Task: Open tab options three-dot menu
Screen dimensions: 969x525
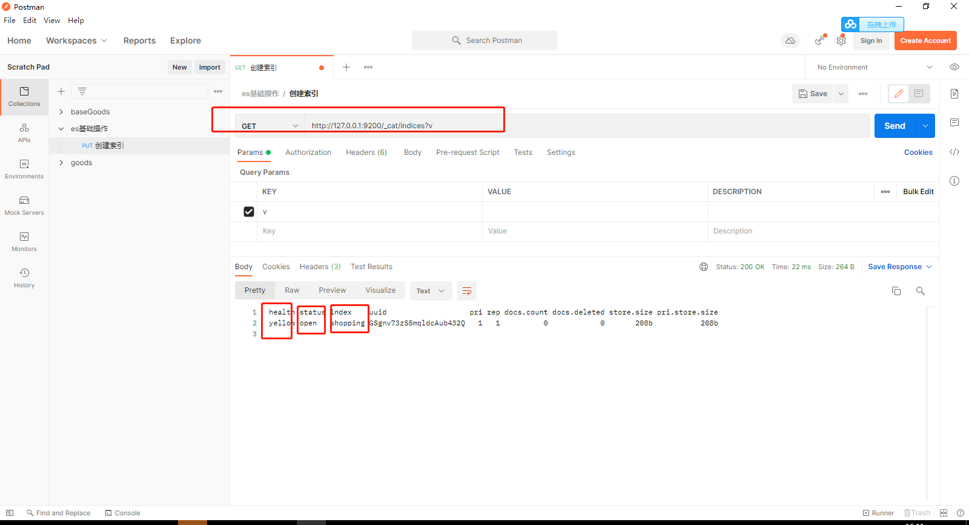Action: (x=368, y=67)
